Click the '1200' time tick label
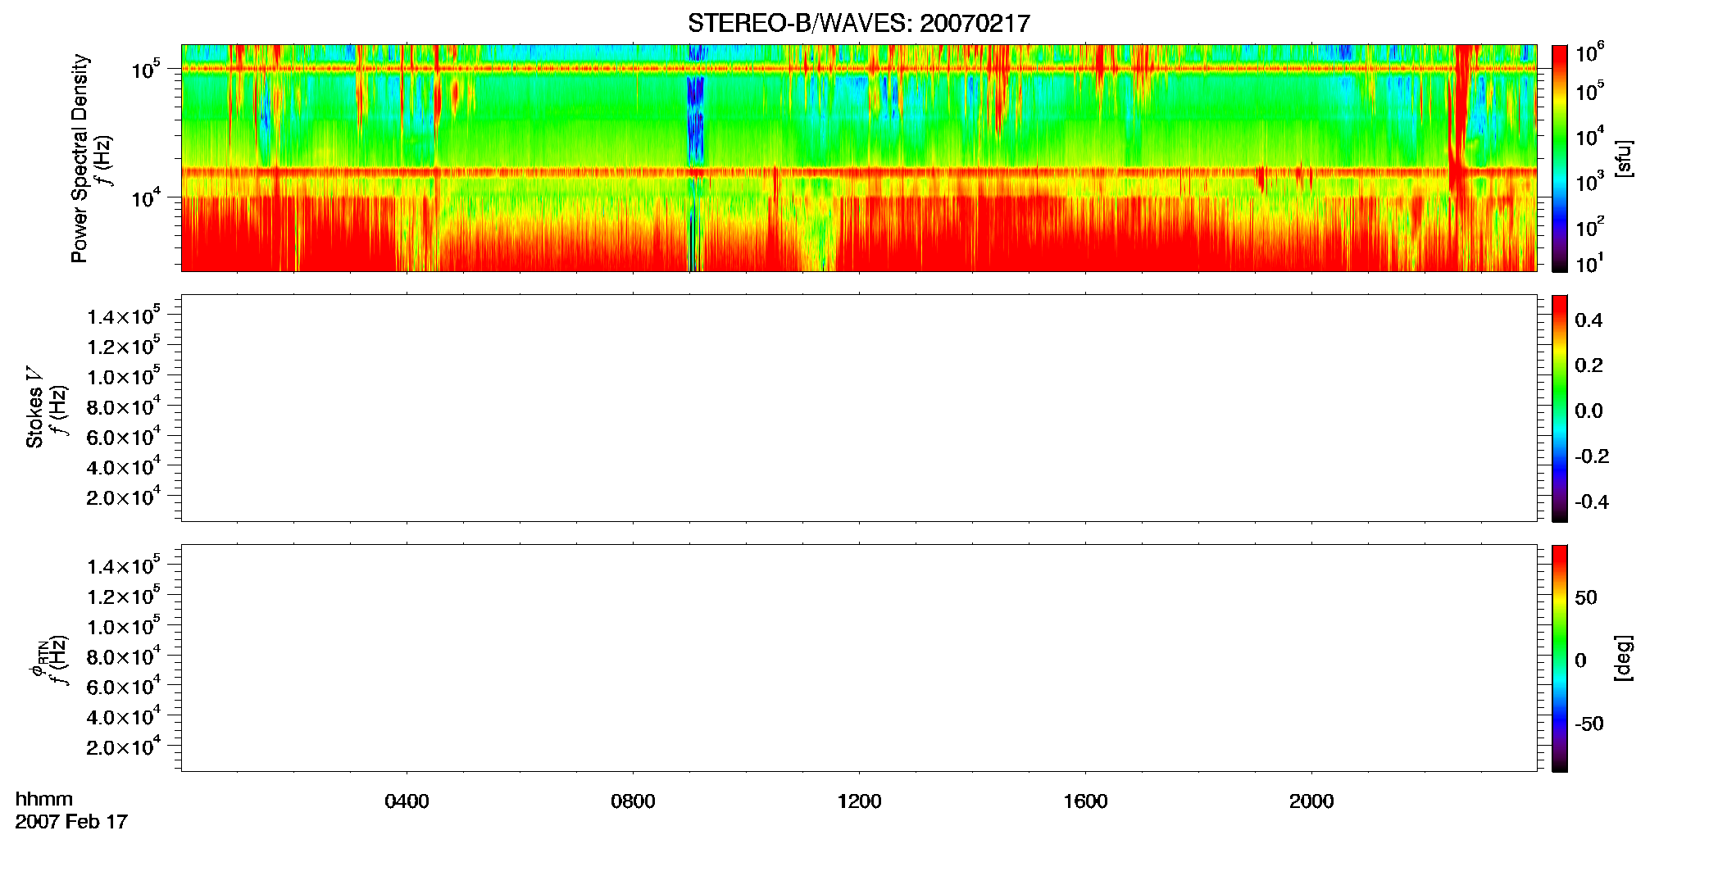Screen dimensions: 1718x885 pos(859,801)
